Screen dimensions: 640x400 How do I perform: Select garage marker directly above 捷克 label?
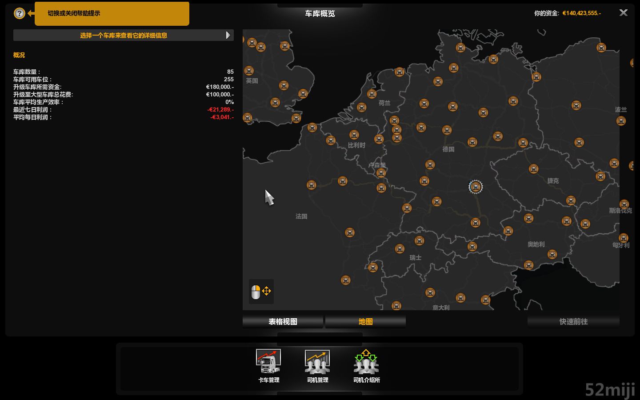(534, 169)
